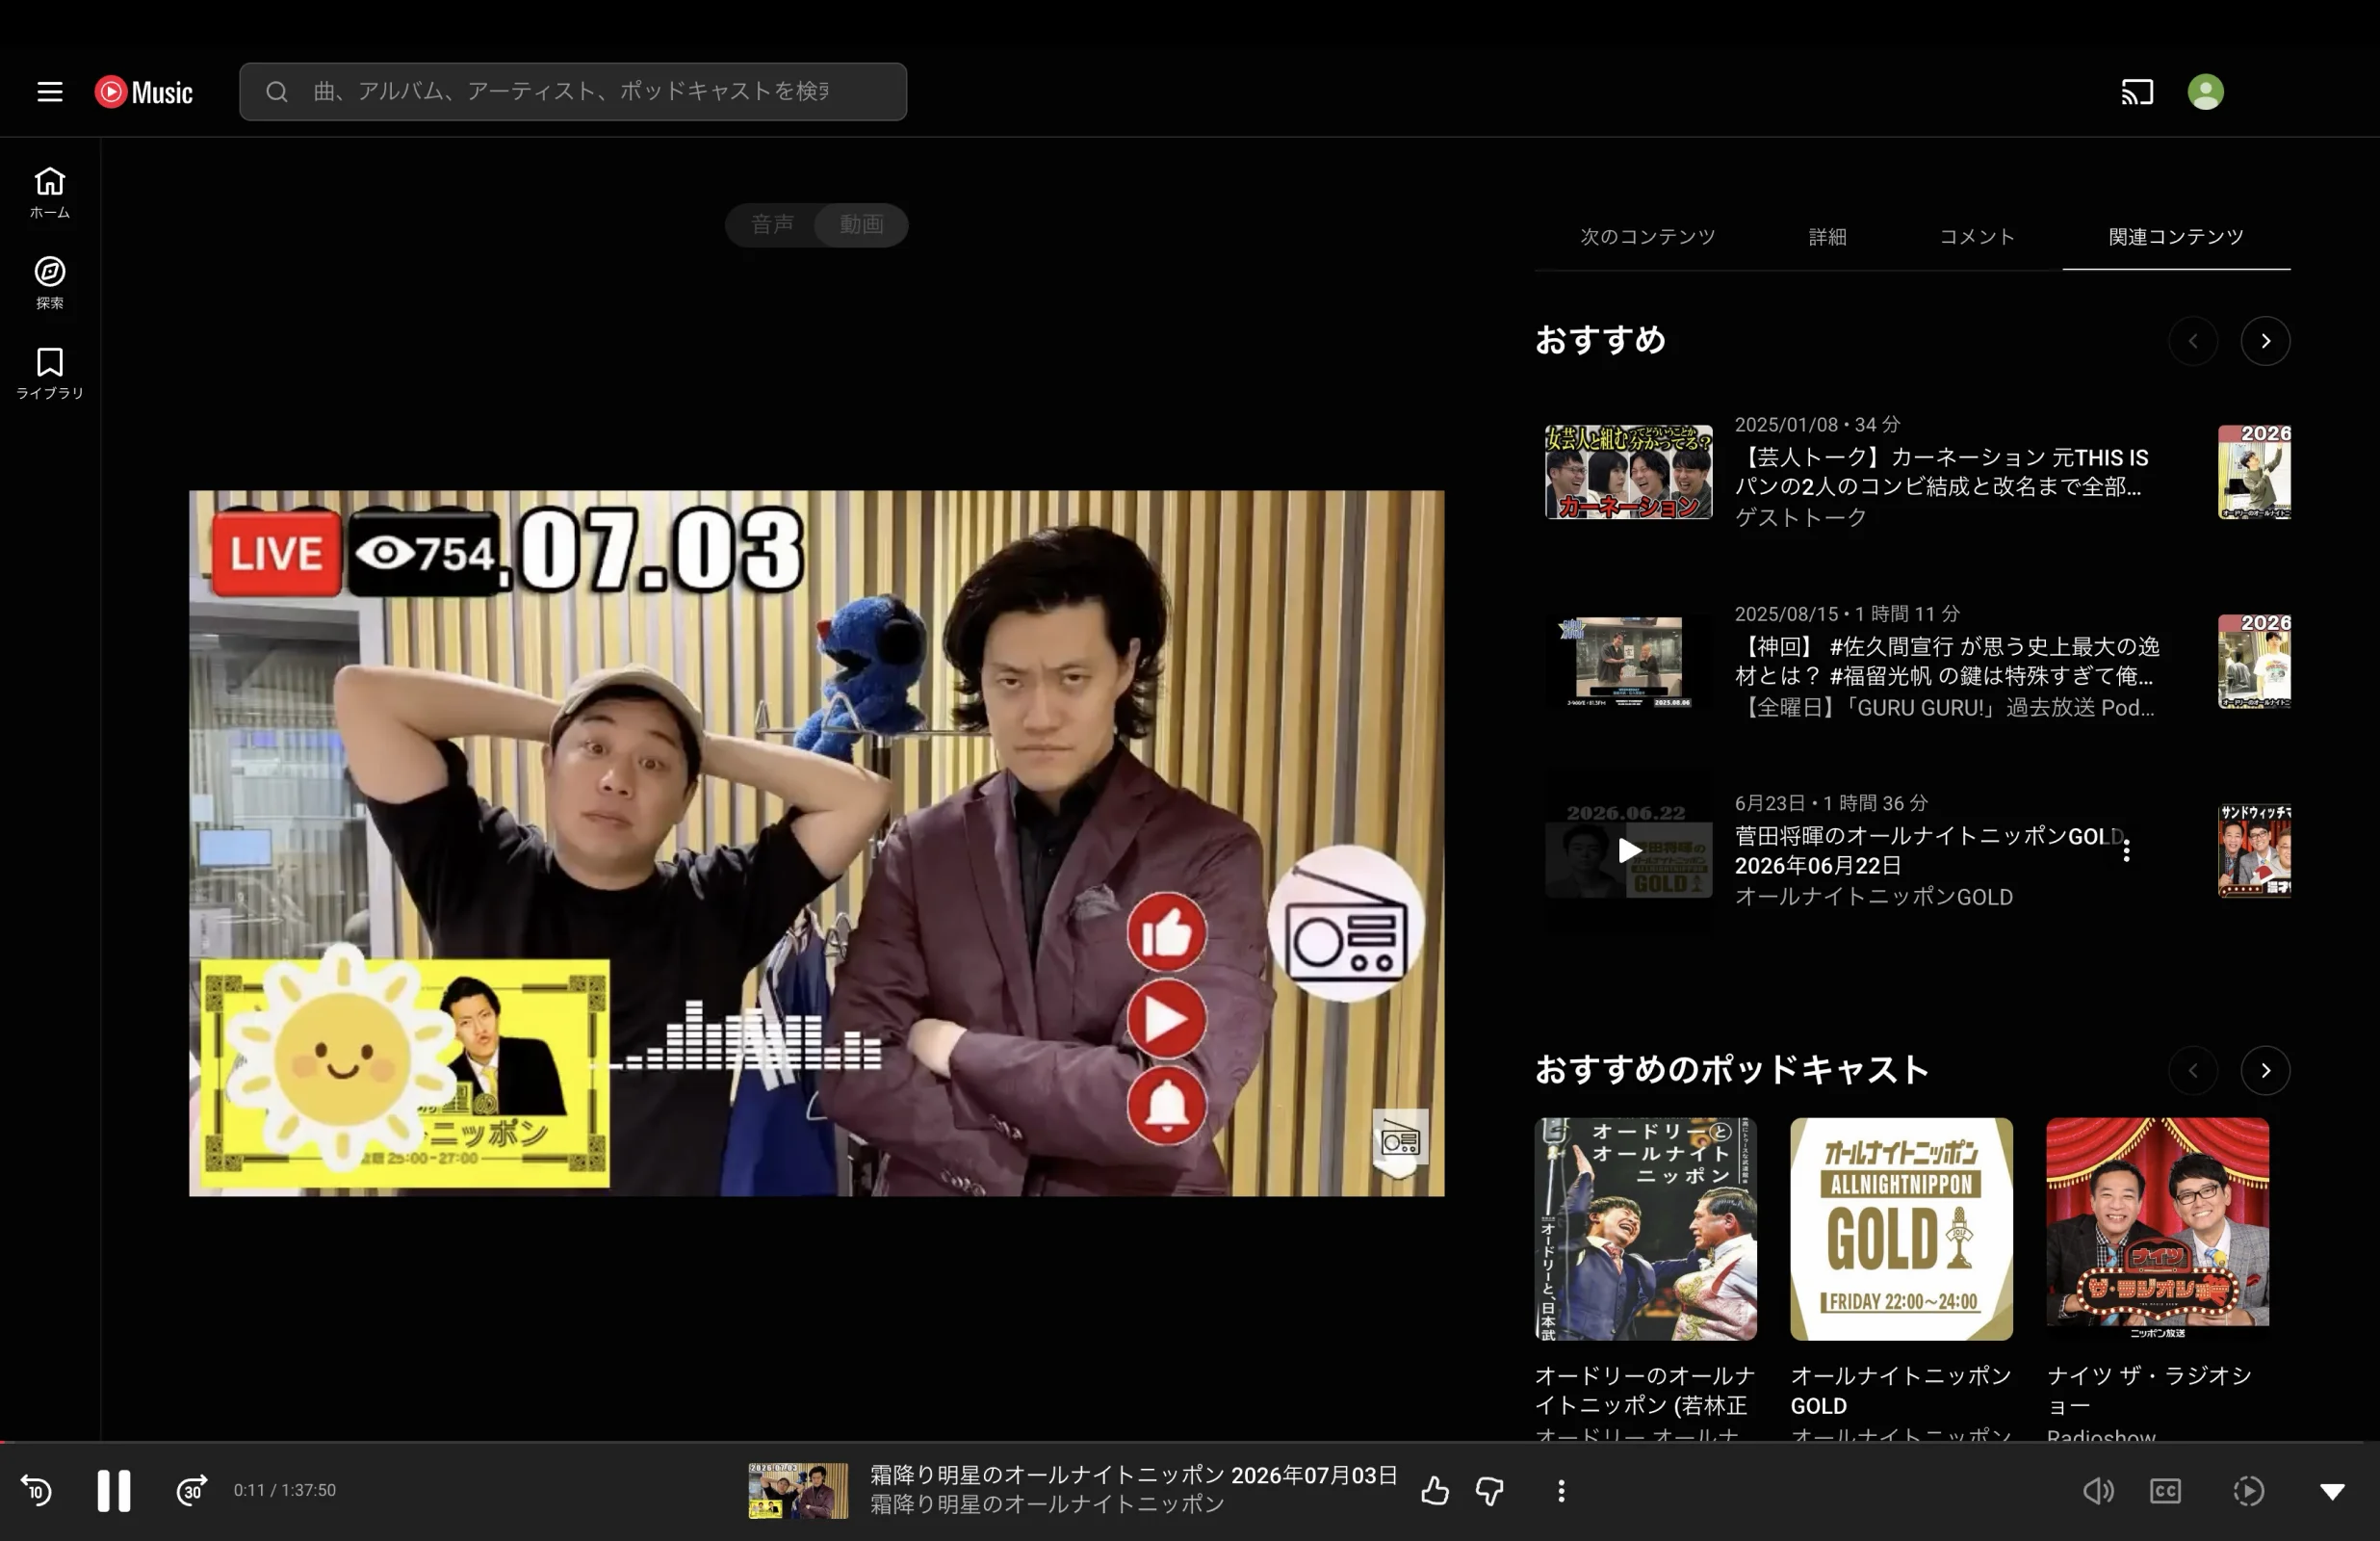Open オードリーのオールナイトニッポン podcast cover

click(x=1645, y=1229)
